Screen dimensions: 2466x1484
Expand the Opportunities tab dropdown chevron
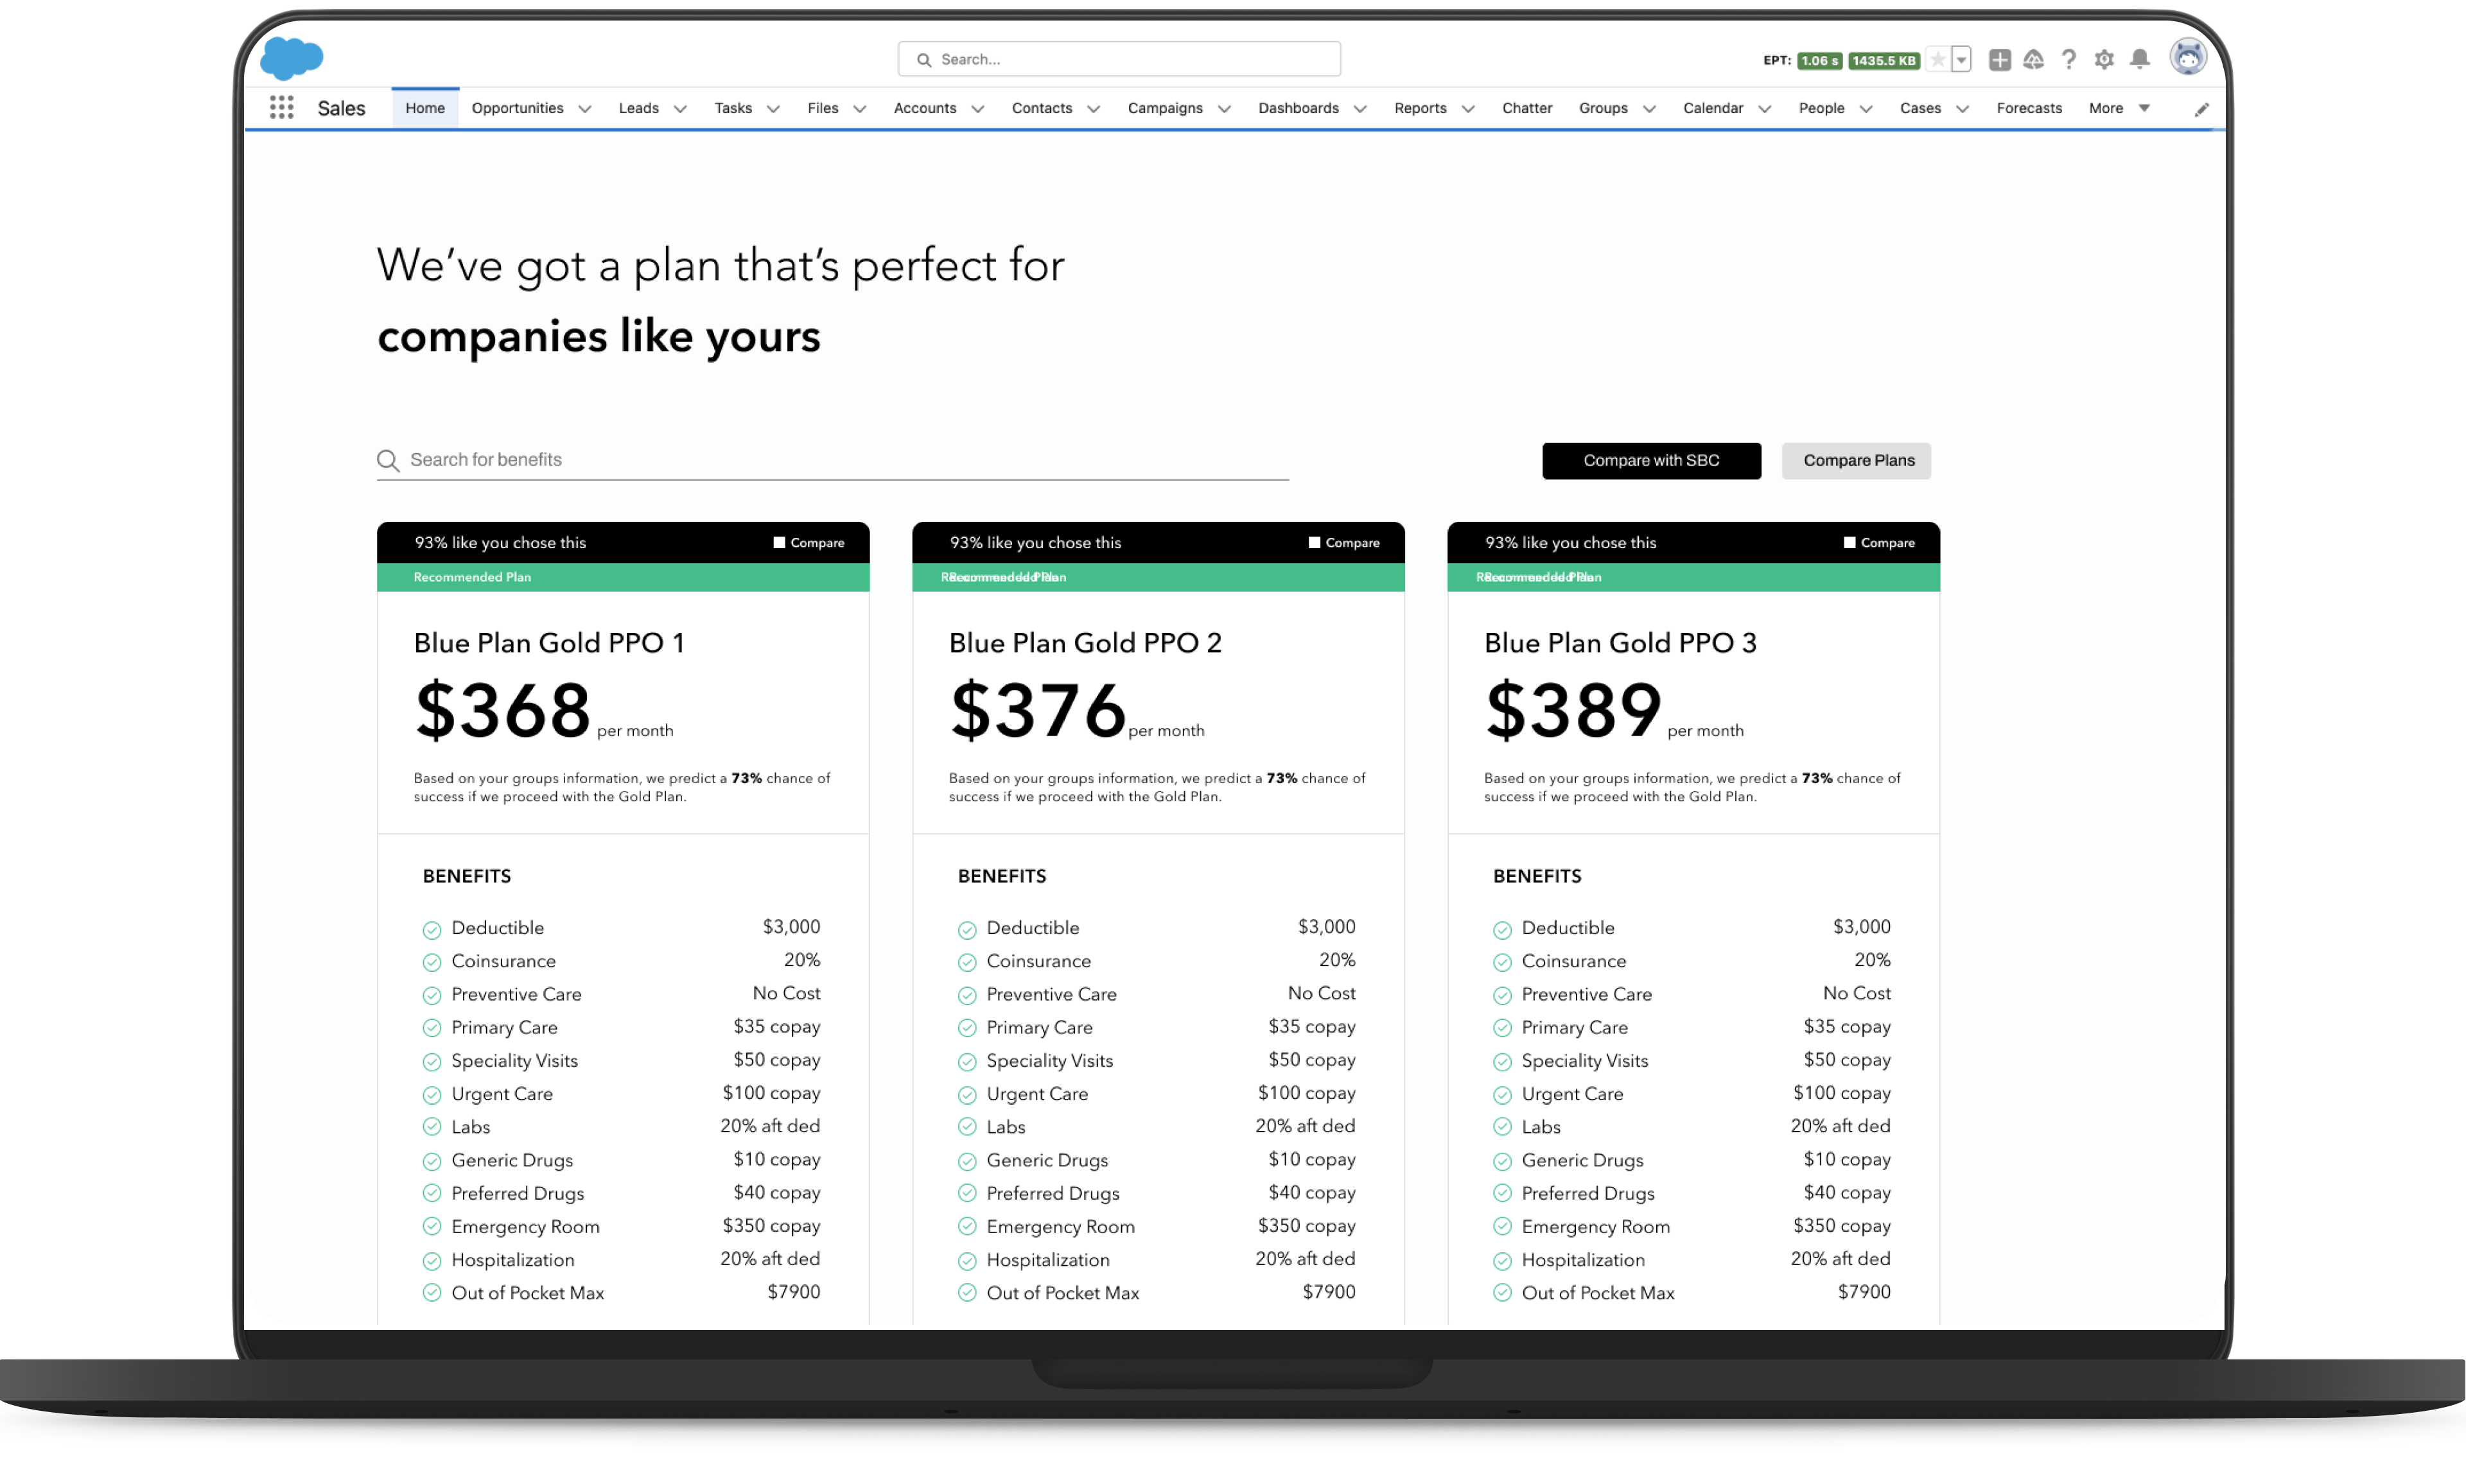coord(584,109)
